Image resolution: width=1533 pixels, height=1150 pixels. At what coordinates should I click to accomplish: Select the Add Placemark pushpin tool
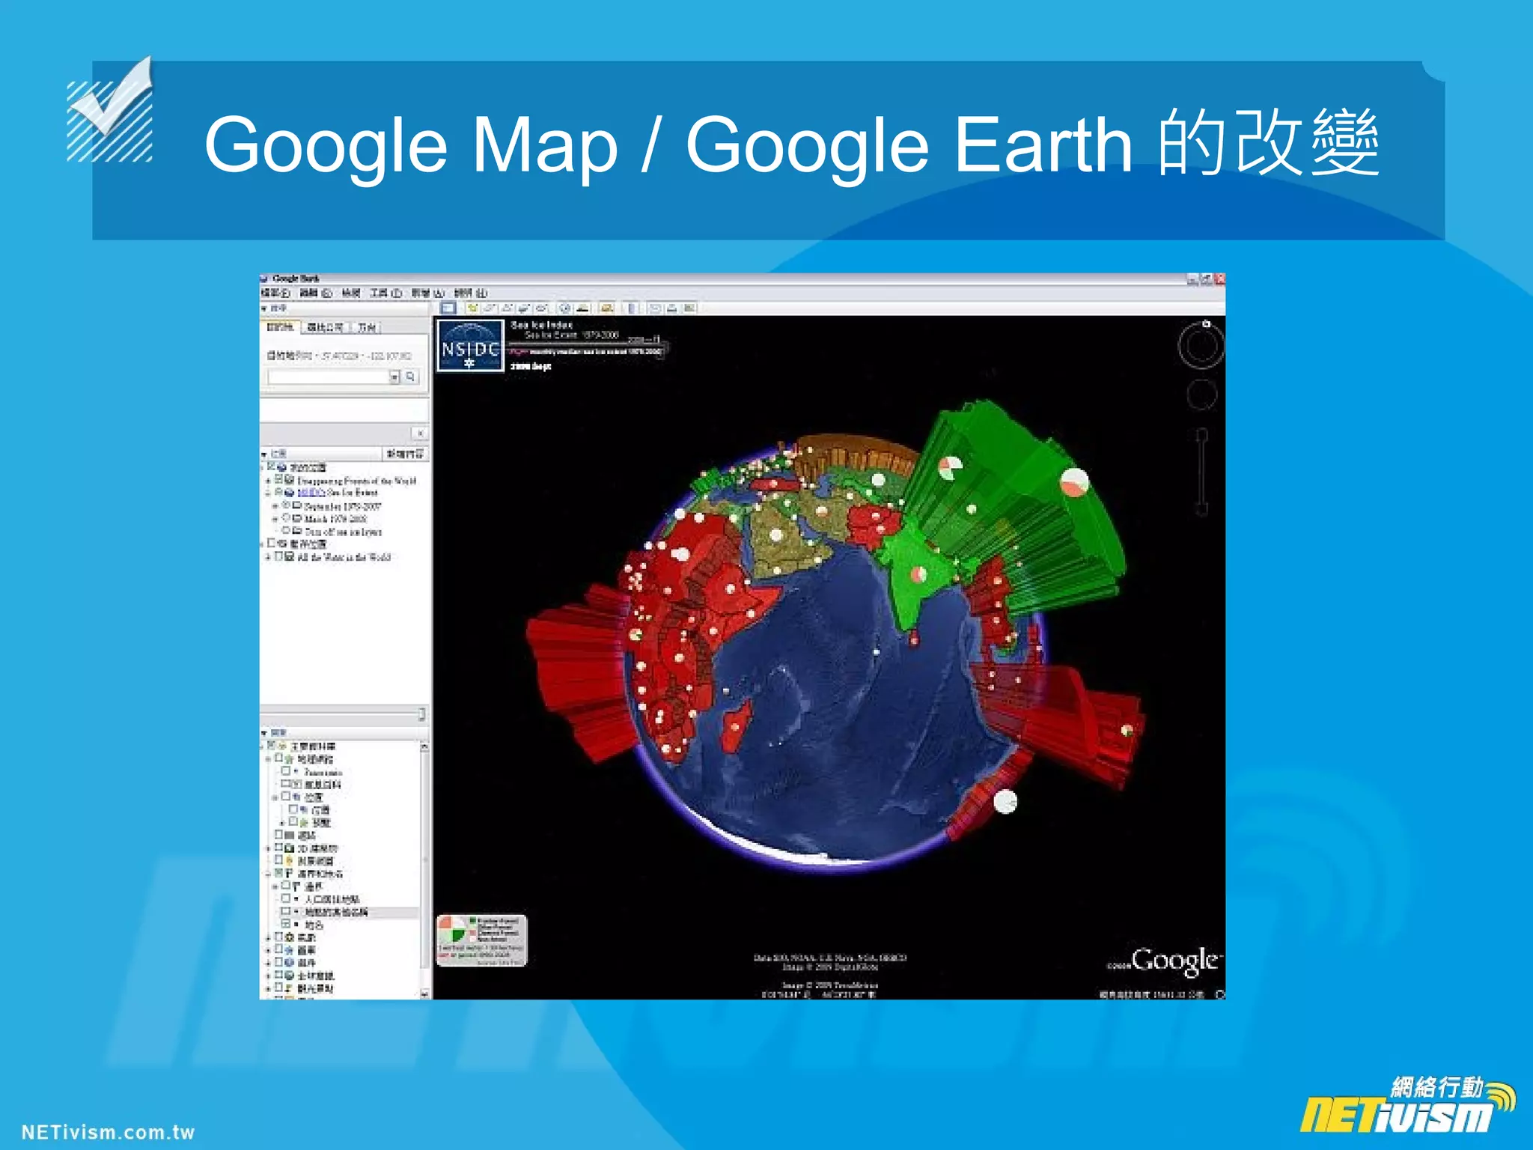(x=473, y=308)
